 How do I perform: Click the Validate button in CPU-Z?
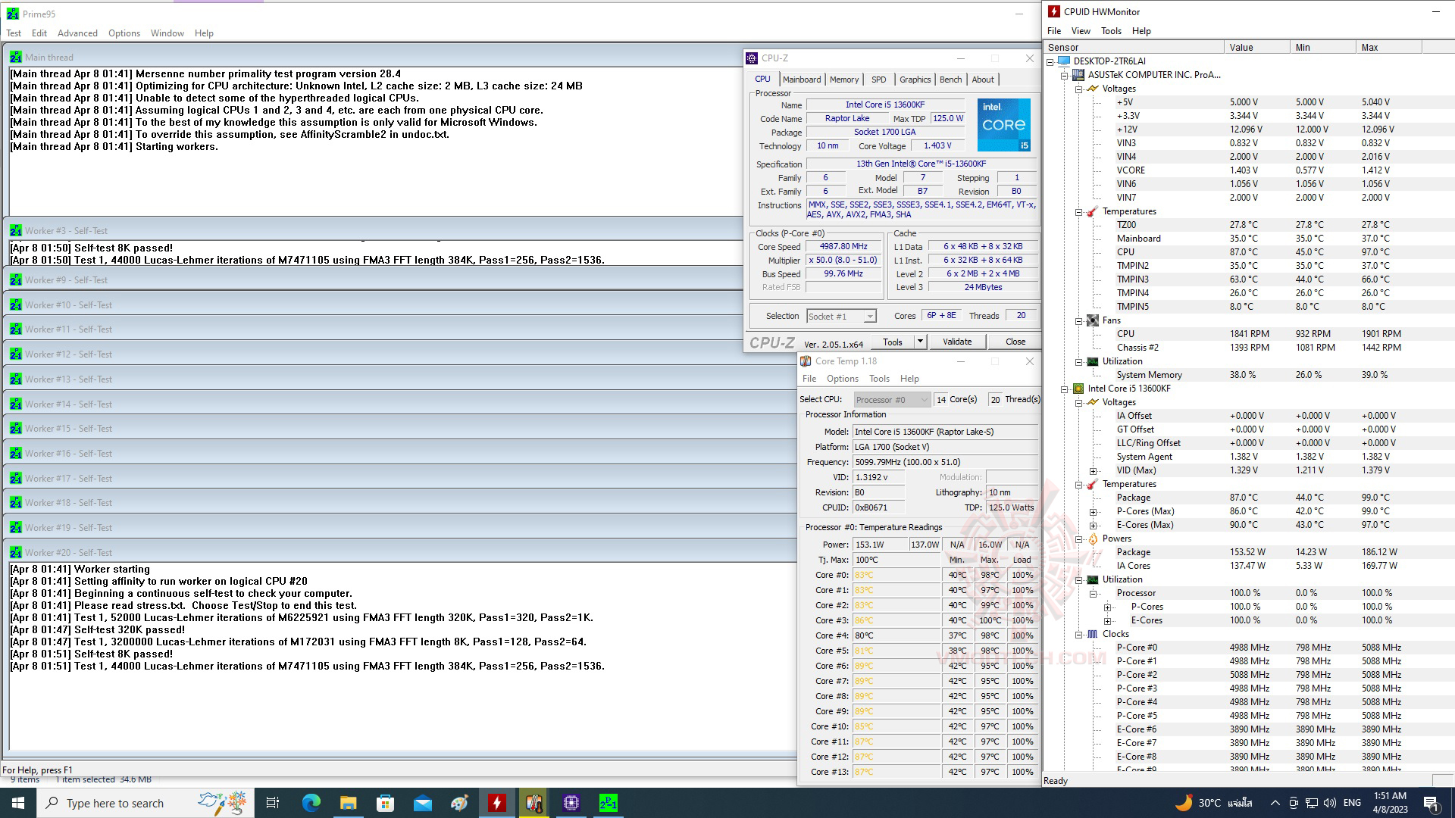tap(956, 342)
